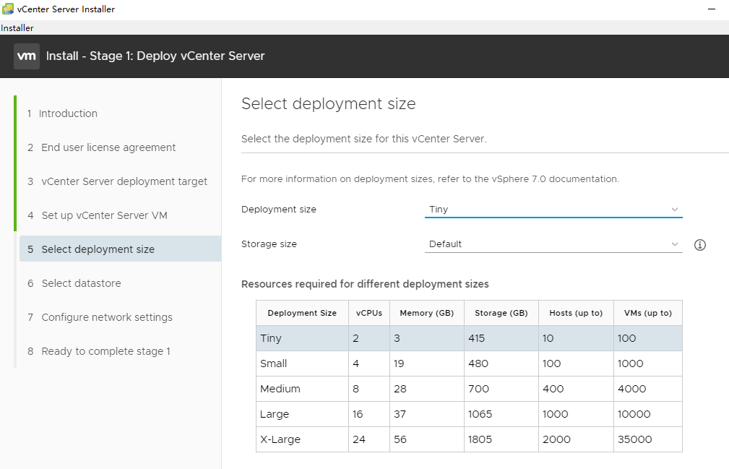
Task: Click the Medium row name cell
Action: pos(302,389)
